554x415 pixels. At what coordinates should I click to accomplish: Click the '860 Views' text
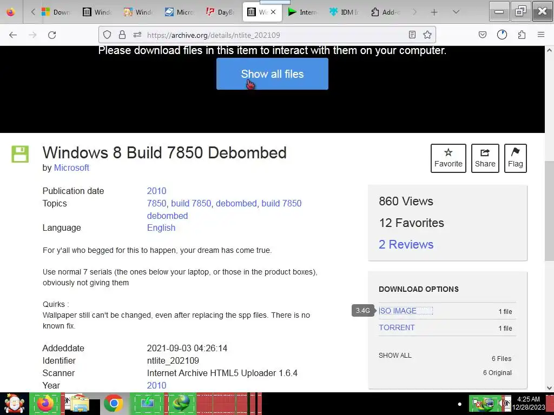406,201
